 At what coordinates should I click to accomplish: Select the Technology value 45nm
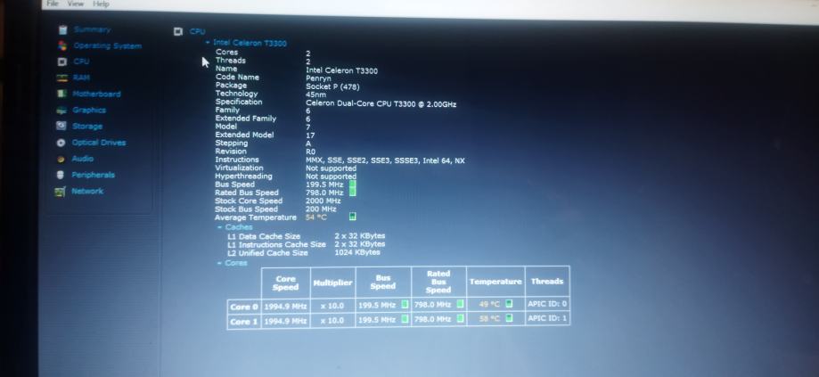coord(316,95)
